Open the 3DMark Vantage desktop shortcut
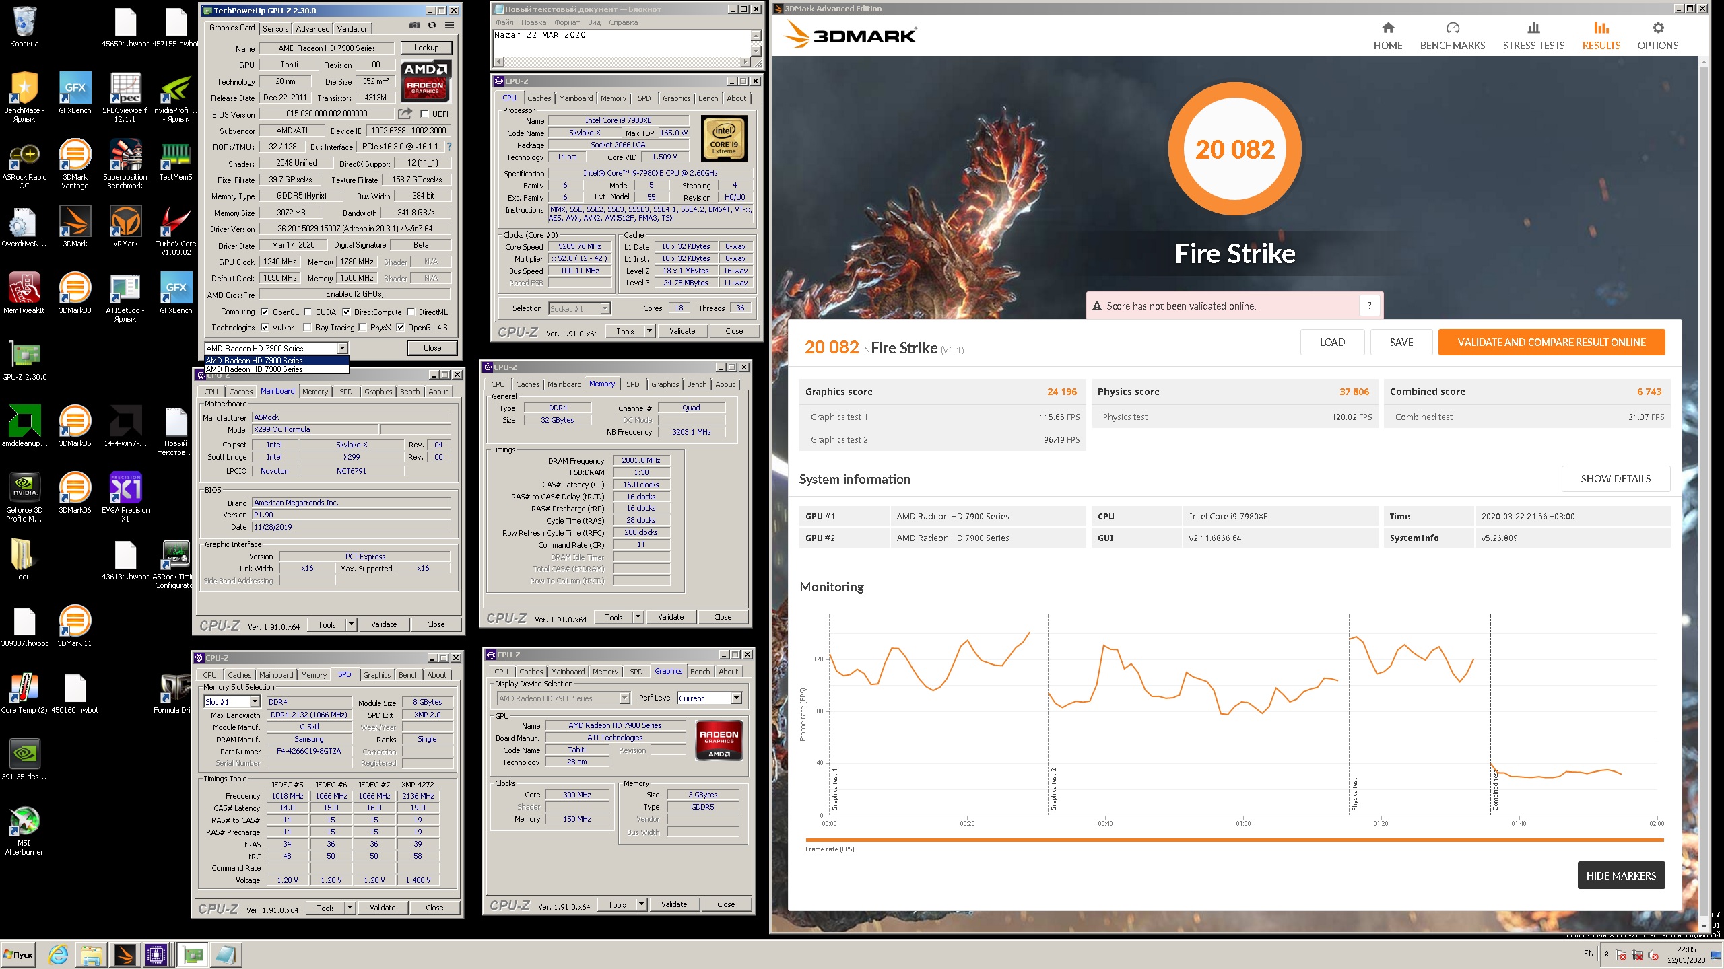 click(75, 164)
